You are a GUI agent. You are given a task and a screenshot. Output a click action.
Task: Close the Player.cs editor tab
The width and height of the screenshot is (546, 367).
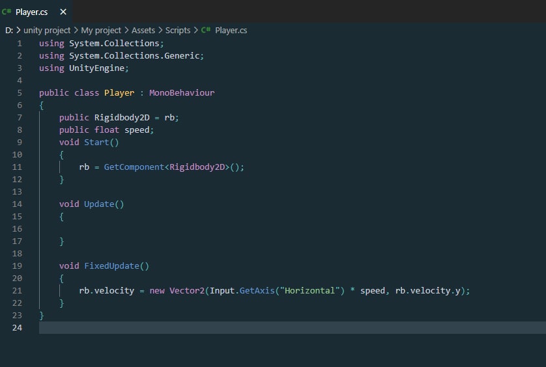coord(63,12)
